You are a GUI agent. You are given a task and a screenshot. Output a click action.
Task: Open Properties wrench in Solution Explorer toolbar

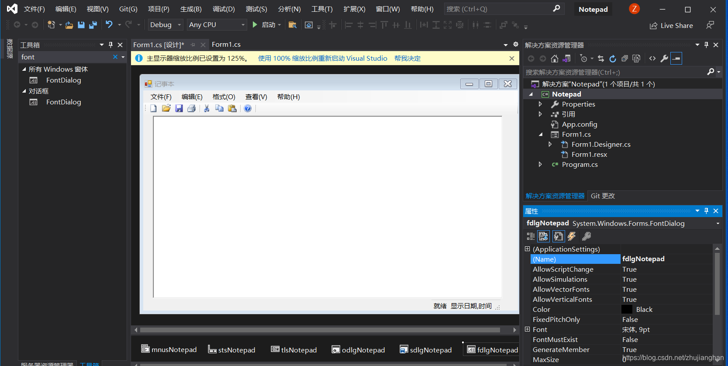[x=664, y=59]
